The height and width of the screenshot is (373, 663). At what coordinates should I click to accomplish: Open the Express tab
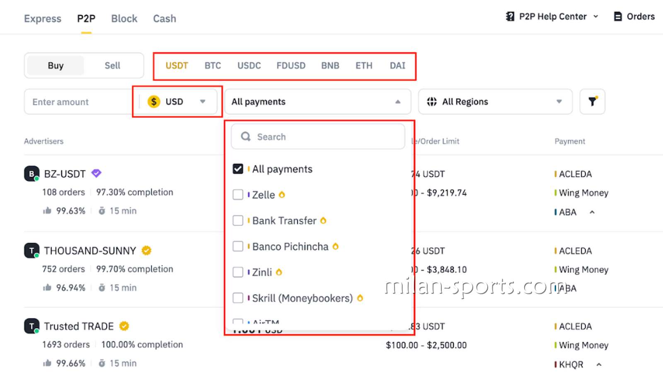tap(43, 19)
